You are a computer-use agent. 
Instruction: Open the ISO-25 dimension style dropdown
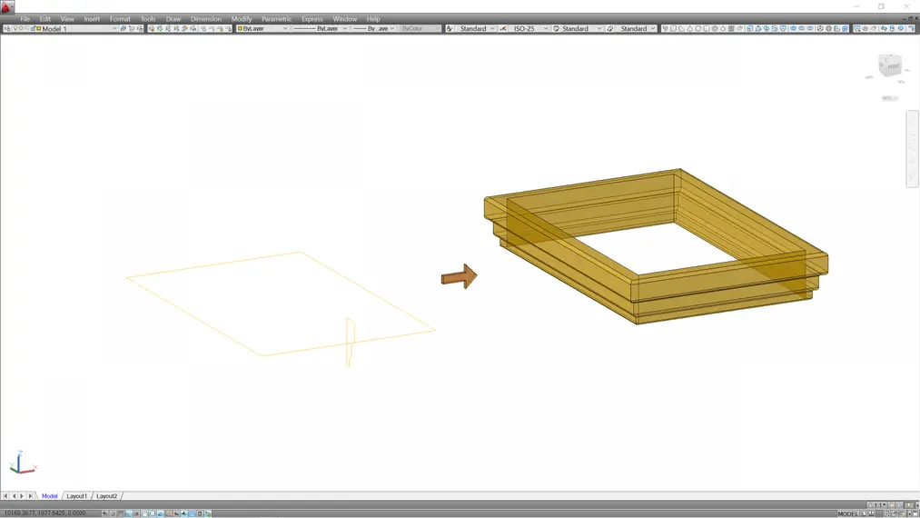546,29
